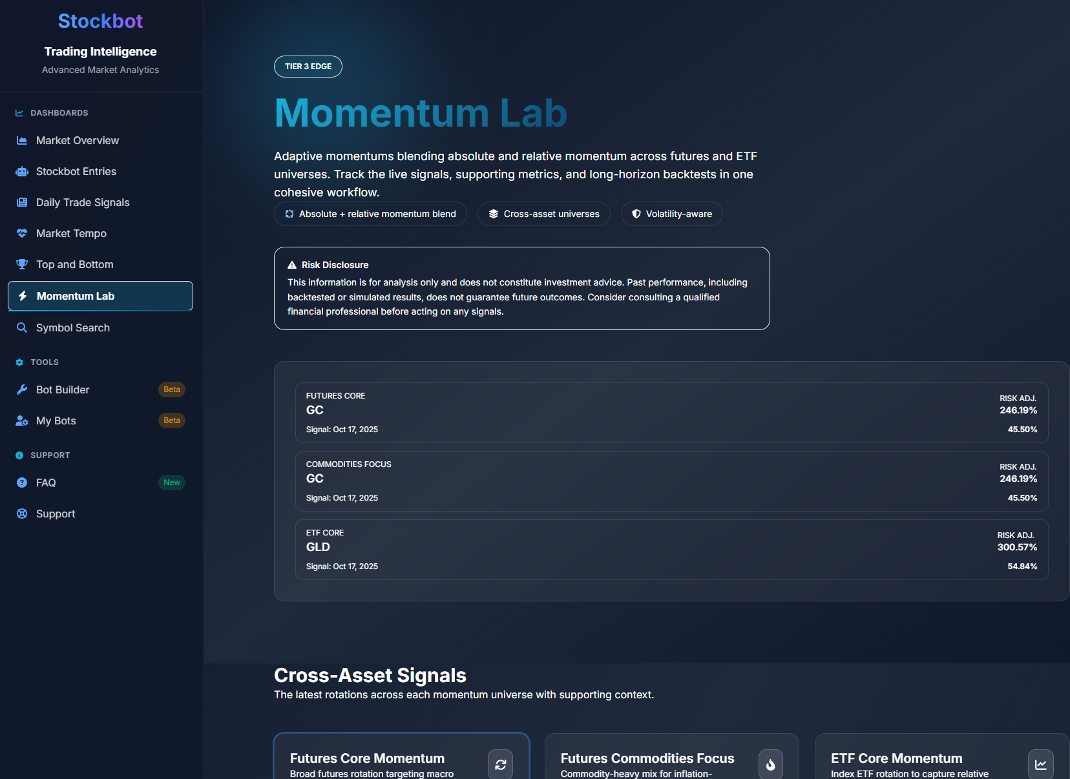
Task: Click the refresh icon on Futures Core Momentum
Action: click(500, 765)
